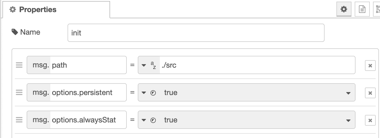Remove the options.alwaysStat rule
This screenshot has width=380, height=138.
click(x=370, y=120)
